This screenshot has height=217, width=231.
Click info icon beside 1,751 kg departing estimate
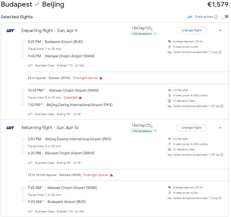[222, 106]
